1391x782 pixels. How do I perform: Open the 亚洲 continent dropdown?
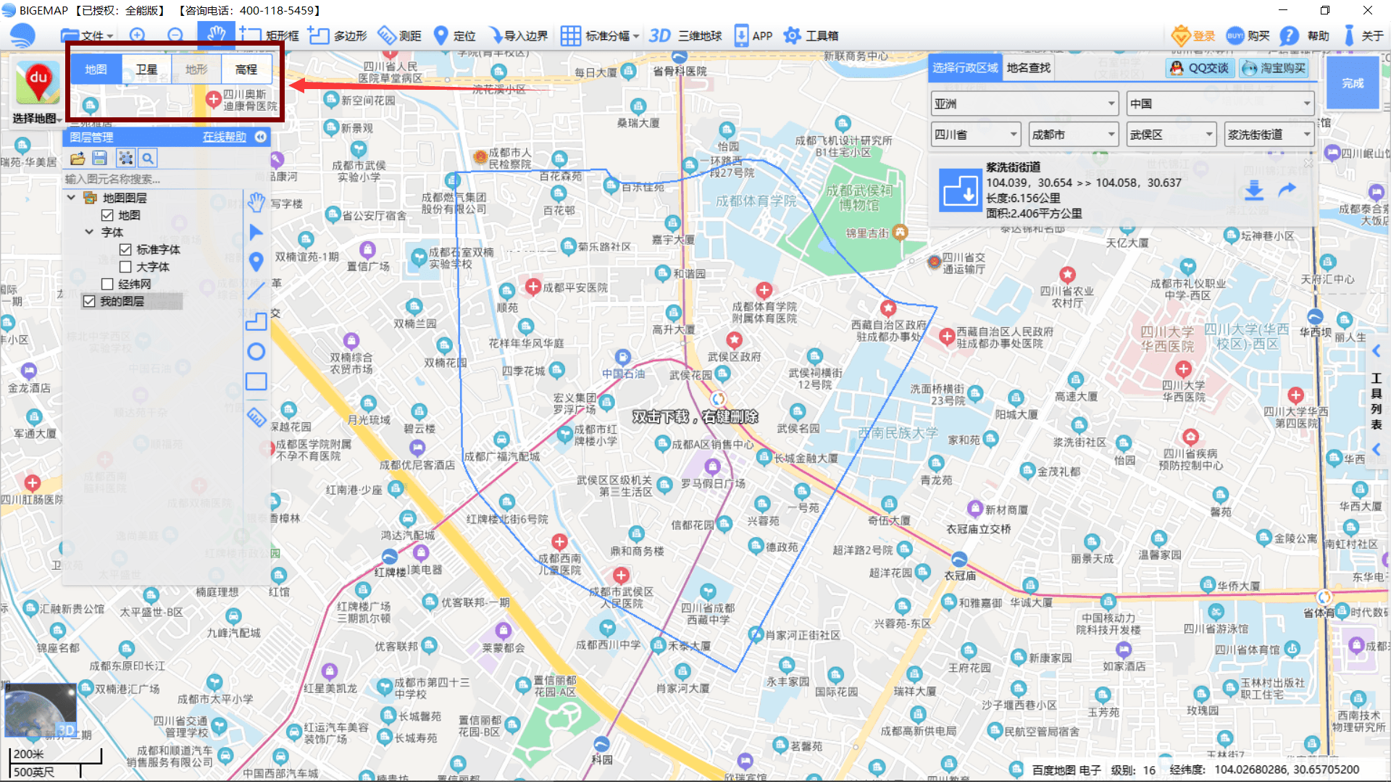[x=1024, y=104]
